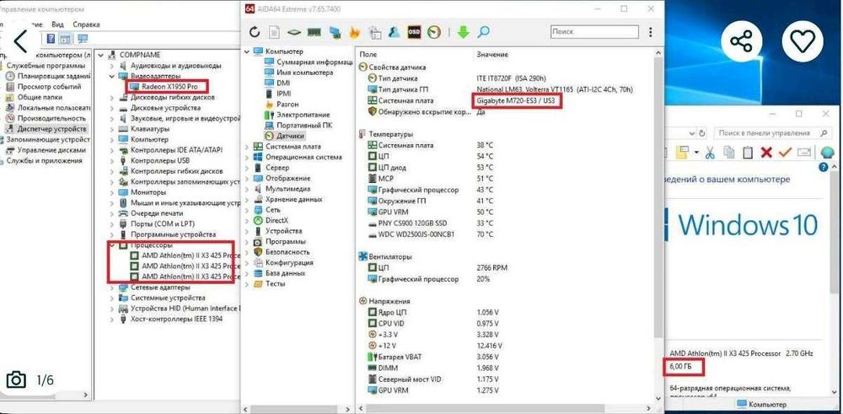Collapse the Видеоадаптеры node
This screenshot has height=414, width=843.
click(112, 76)
